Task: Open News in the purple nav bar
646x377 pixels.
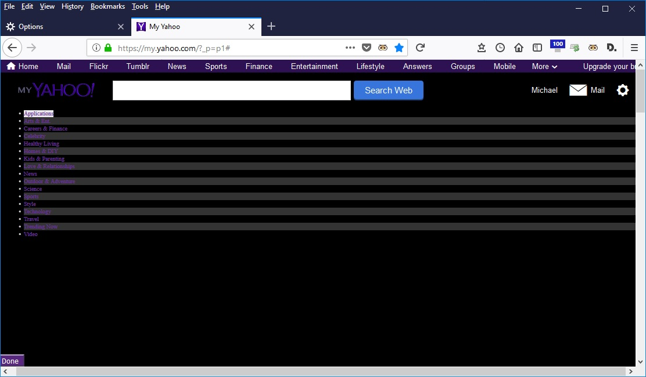Action: coord(177,66)
